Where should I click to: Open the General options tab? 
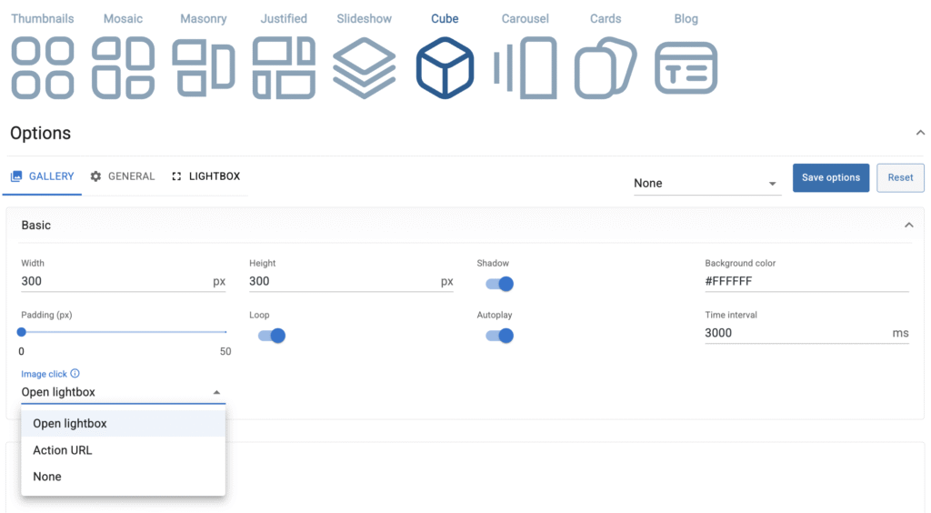pos(122,176)
